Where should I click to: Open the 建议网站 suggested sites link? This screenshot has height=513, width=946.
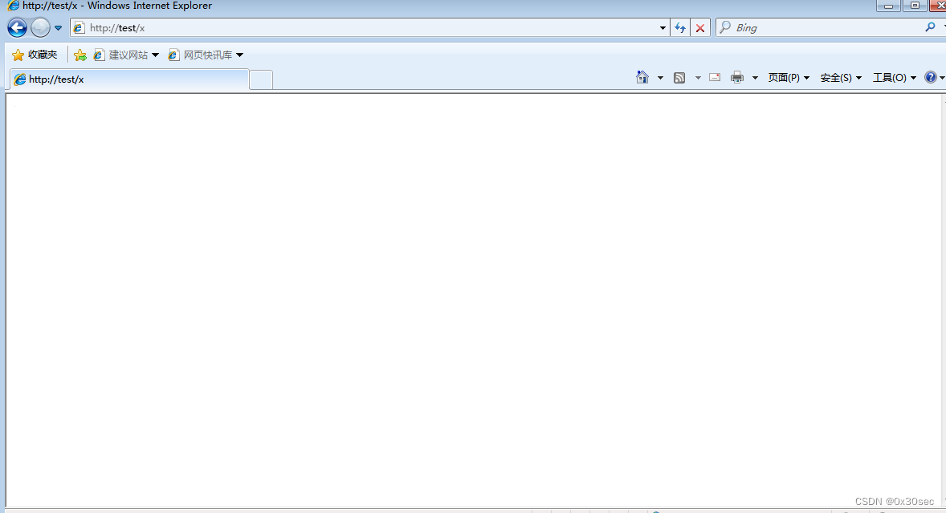pyautogui.click(x=127, y=55)
